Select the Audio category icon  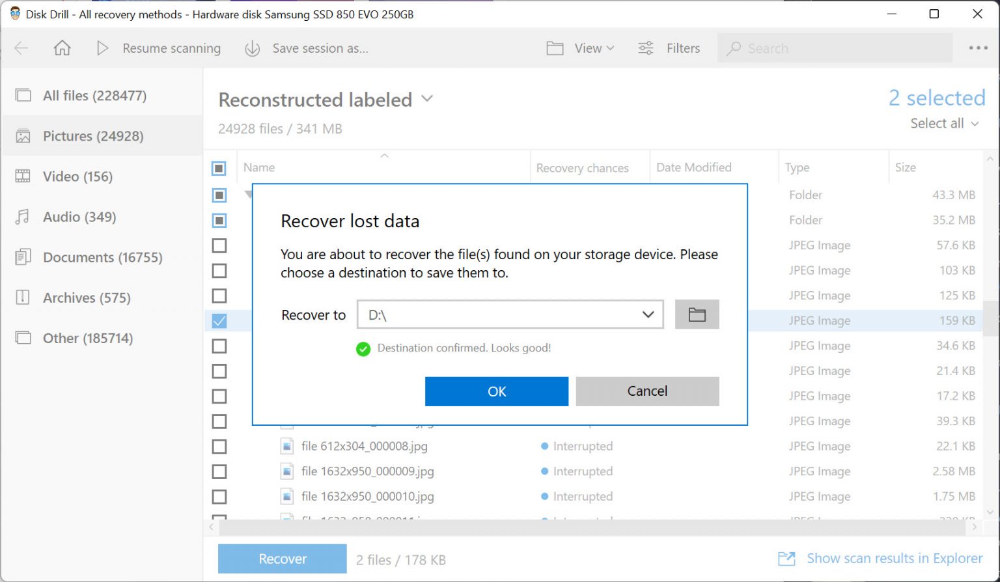point(21,217)
